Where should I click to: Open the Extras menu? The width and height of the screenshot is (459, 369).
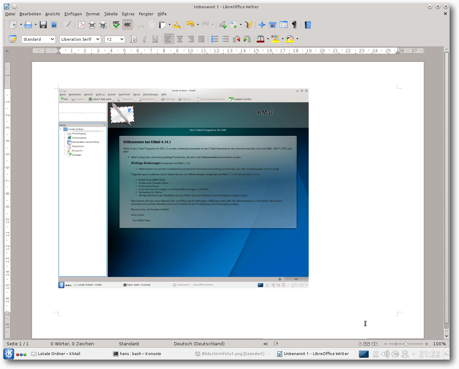click(128, 14)
